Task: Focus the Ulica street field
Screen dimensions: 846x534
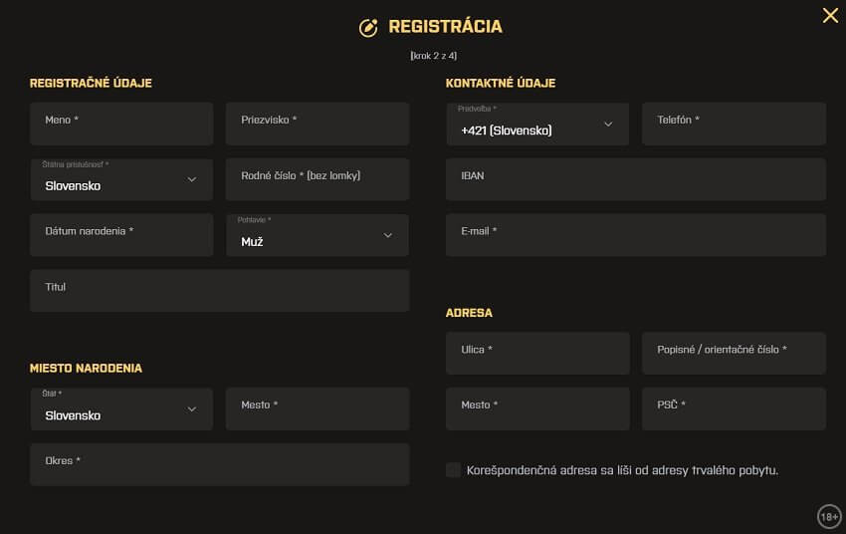Action: (x=537, y=354)
